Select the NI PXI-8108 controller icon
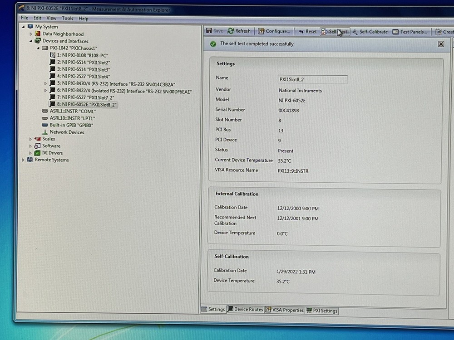 (52, 55)
